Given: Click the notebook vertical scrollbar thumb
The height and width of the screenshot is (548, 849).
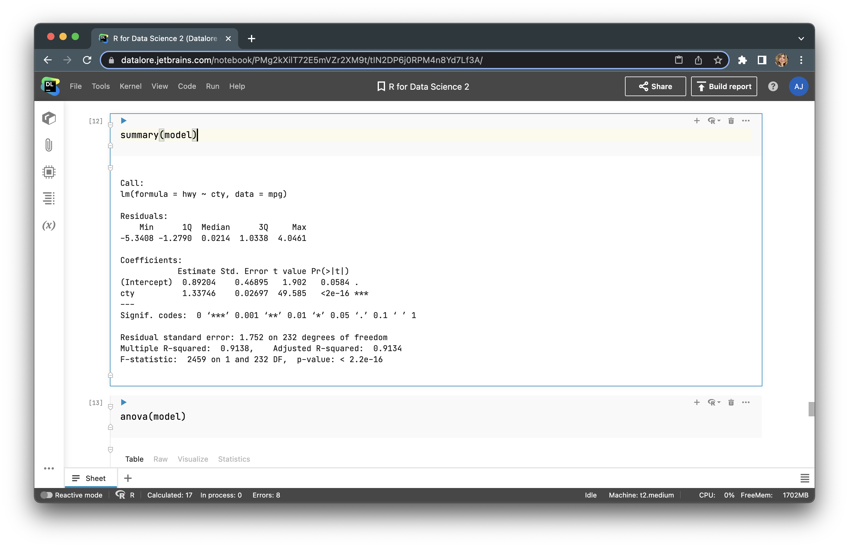Looking at the screenshot, I should click(811, 409).
